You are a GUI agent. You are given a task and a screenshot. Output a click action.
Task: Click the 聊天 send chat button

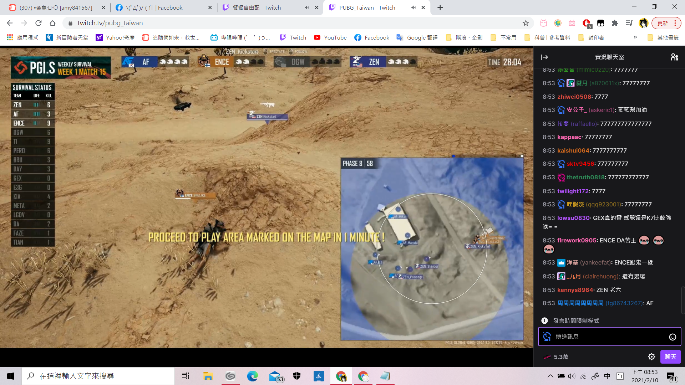click(670, 357)
